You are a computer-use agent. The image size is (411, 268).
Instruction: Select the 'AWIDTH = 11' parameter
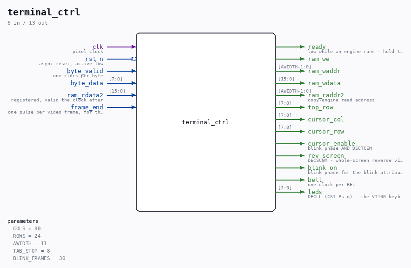pos(30,243)
